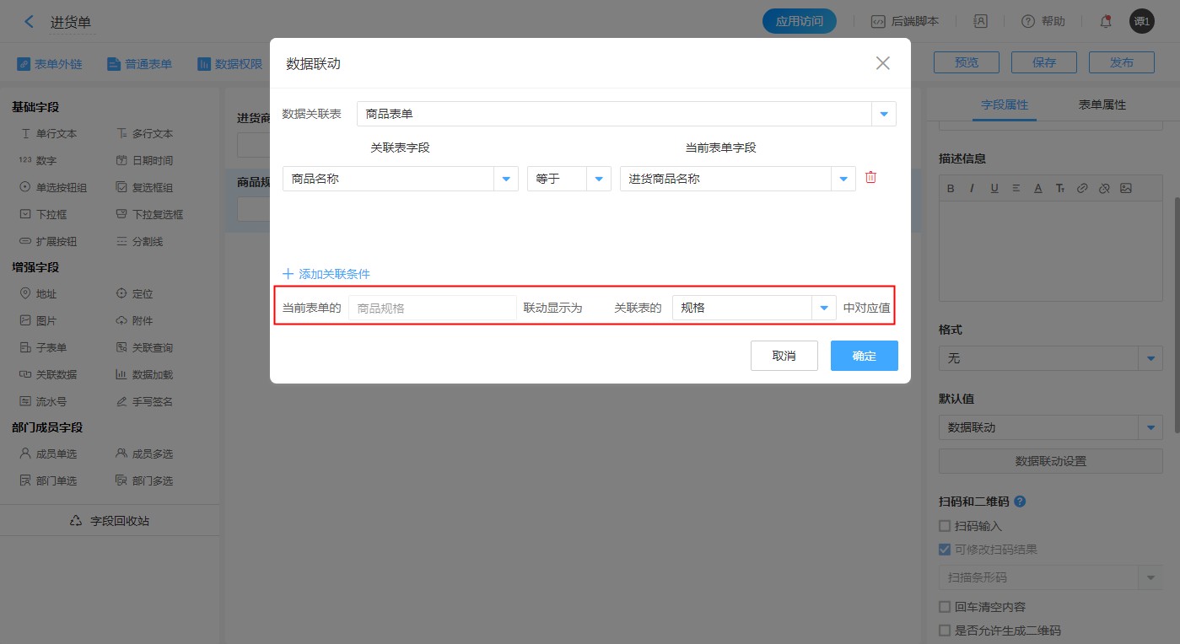Click the 商品规格 input field
Screen dimensions: 1180x644
pyautogui.click(x=432, y=309)
